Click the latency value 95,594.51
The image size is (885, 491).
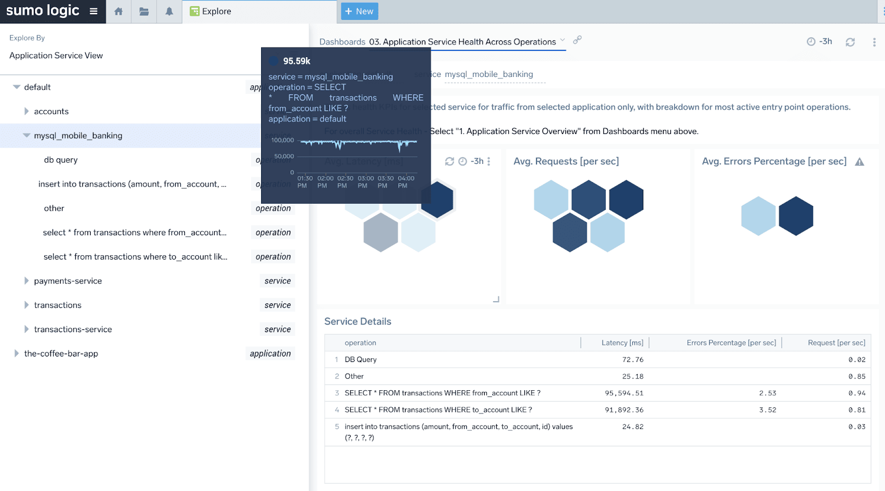click(x=624, y=393)
